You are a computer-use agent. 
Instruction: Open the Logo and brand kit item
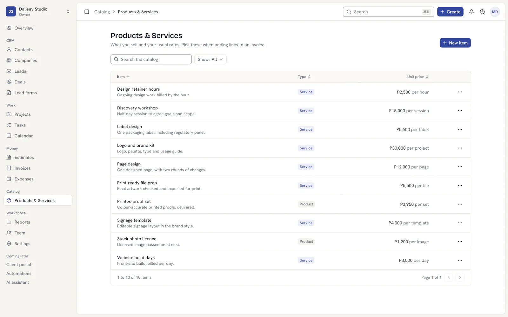[x=136, y=146]
